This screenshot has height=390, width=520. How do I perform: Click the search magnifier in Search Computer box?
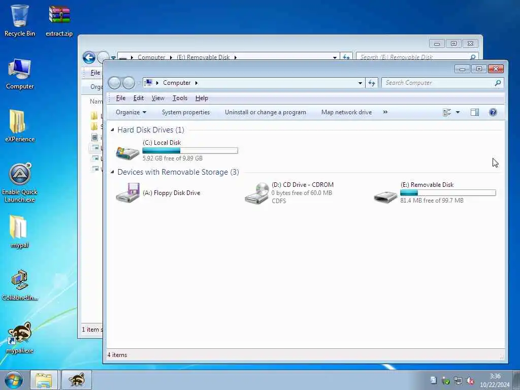pyautogui.click(x=498, y=83)
